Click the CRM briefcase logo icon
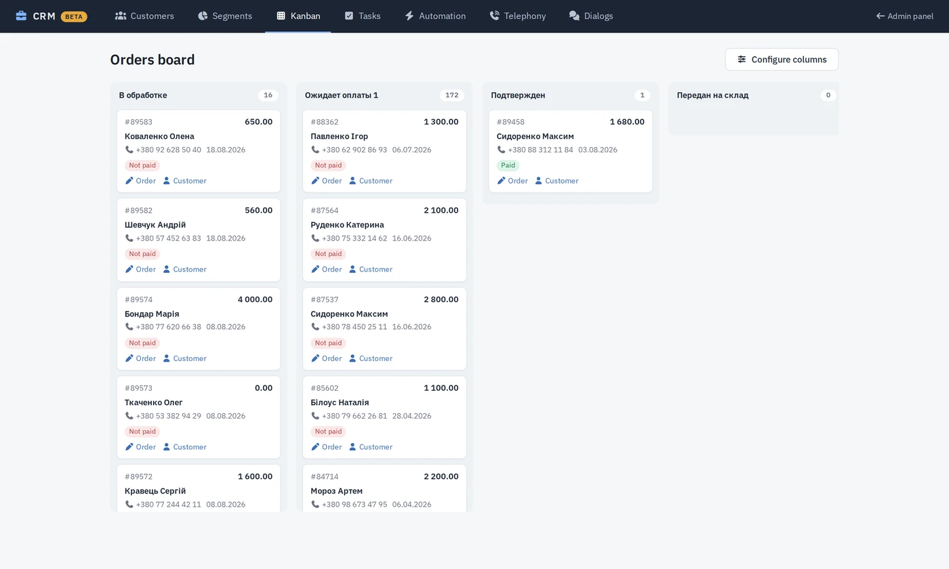This screenshot has width=949, height=569. tap(21, 16)
